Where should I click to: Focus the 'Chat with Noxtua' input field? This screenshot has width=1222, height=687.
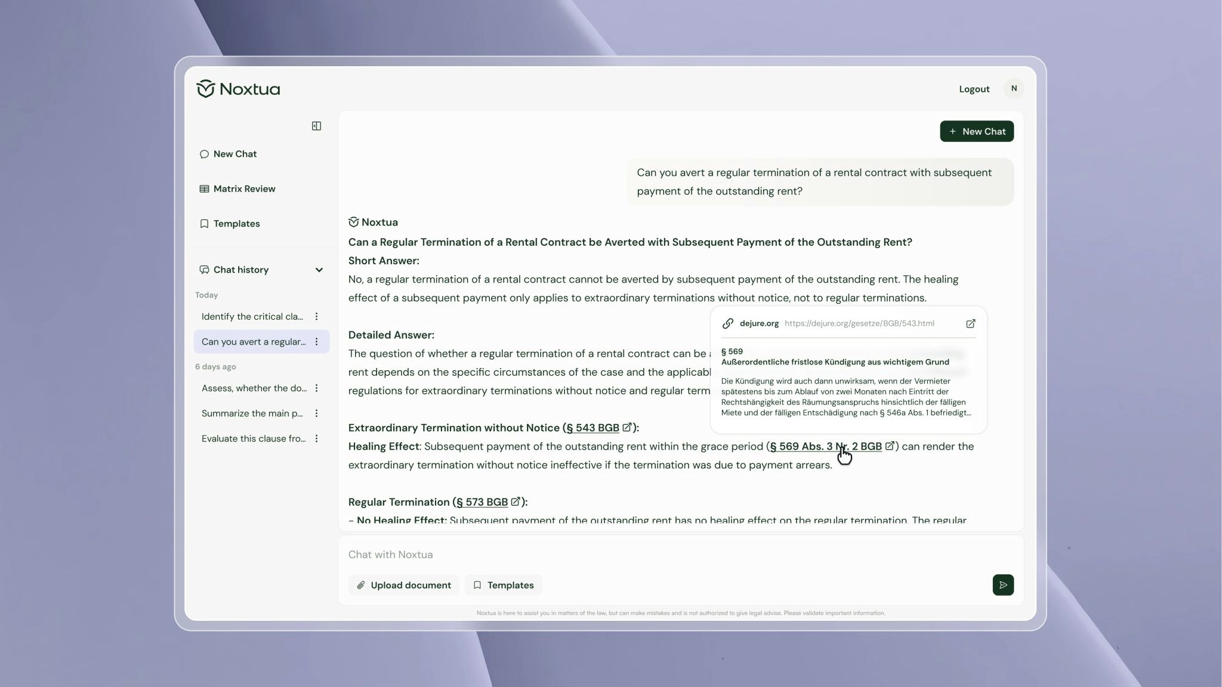656,555
